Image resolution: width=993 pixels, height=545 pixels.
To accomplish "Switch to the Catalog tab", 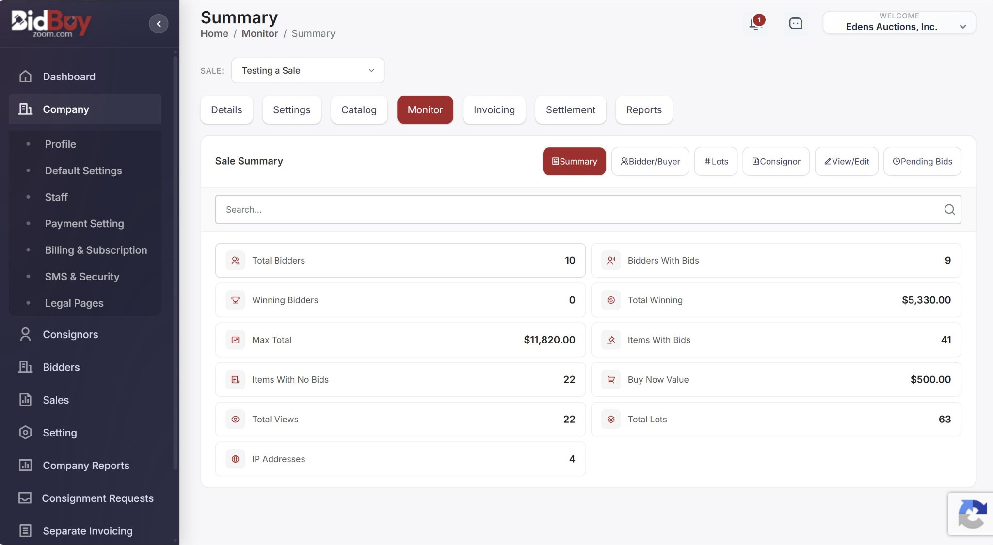I will [x=359, y=110].
